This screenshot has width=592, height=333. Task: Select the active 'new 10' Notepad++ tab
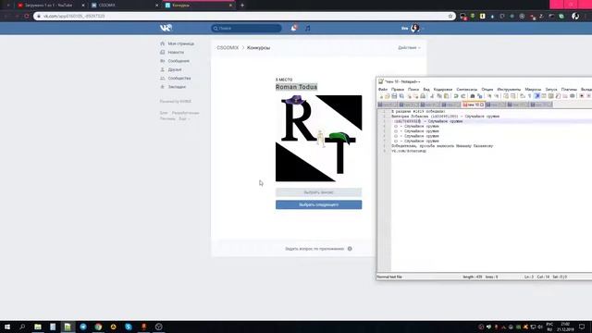point(473,105)
